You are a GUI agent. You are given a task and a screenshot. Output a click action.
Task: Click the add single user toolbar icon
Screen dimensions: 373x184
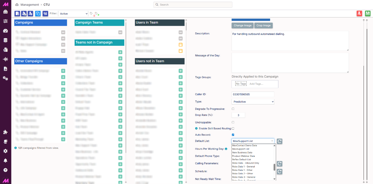[31, 13]
